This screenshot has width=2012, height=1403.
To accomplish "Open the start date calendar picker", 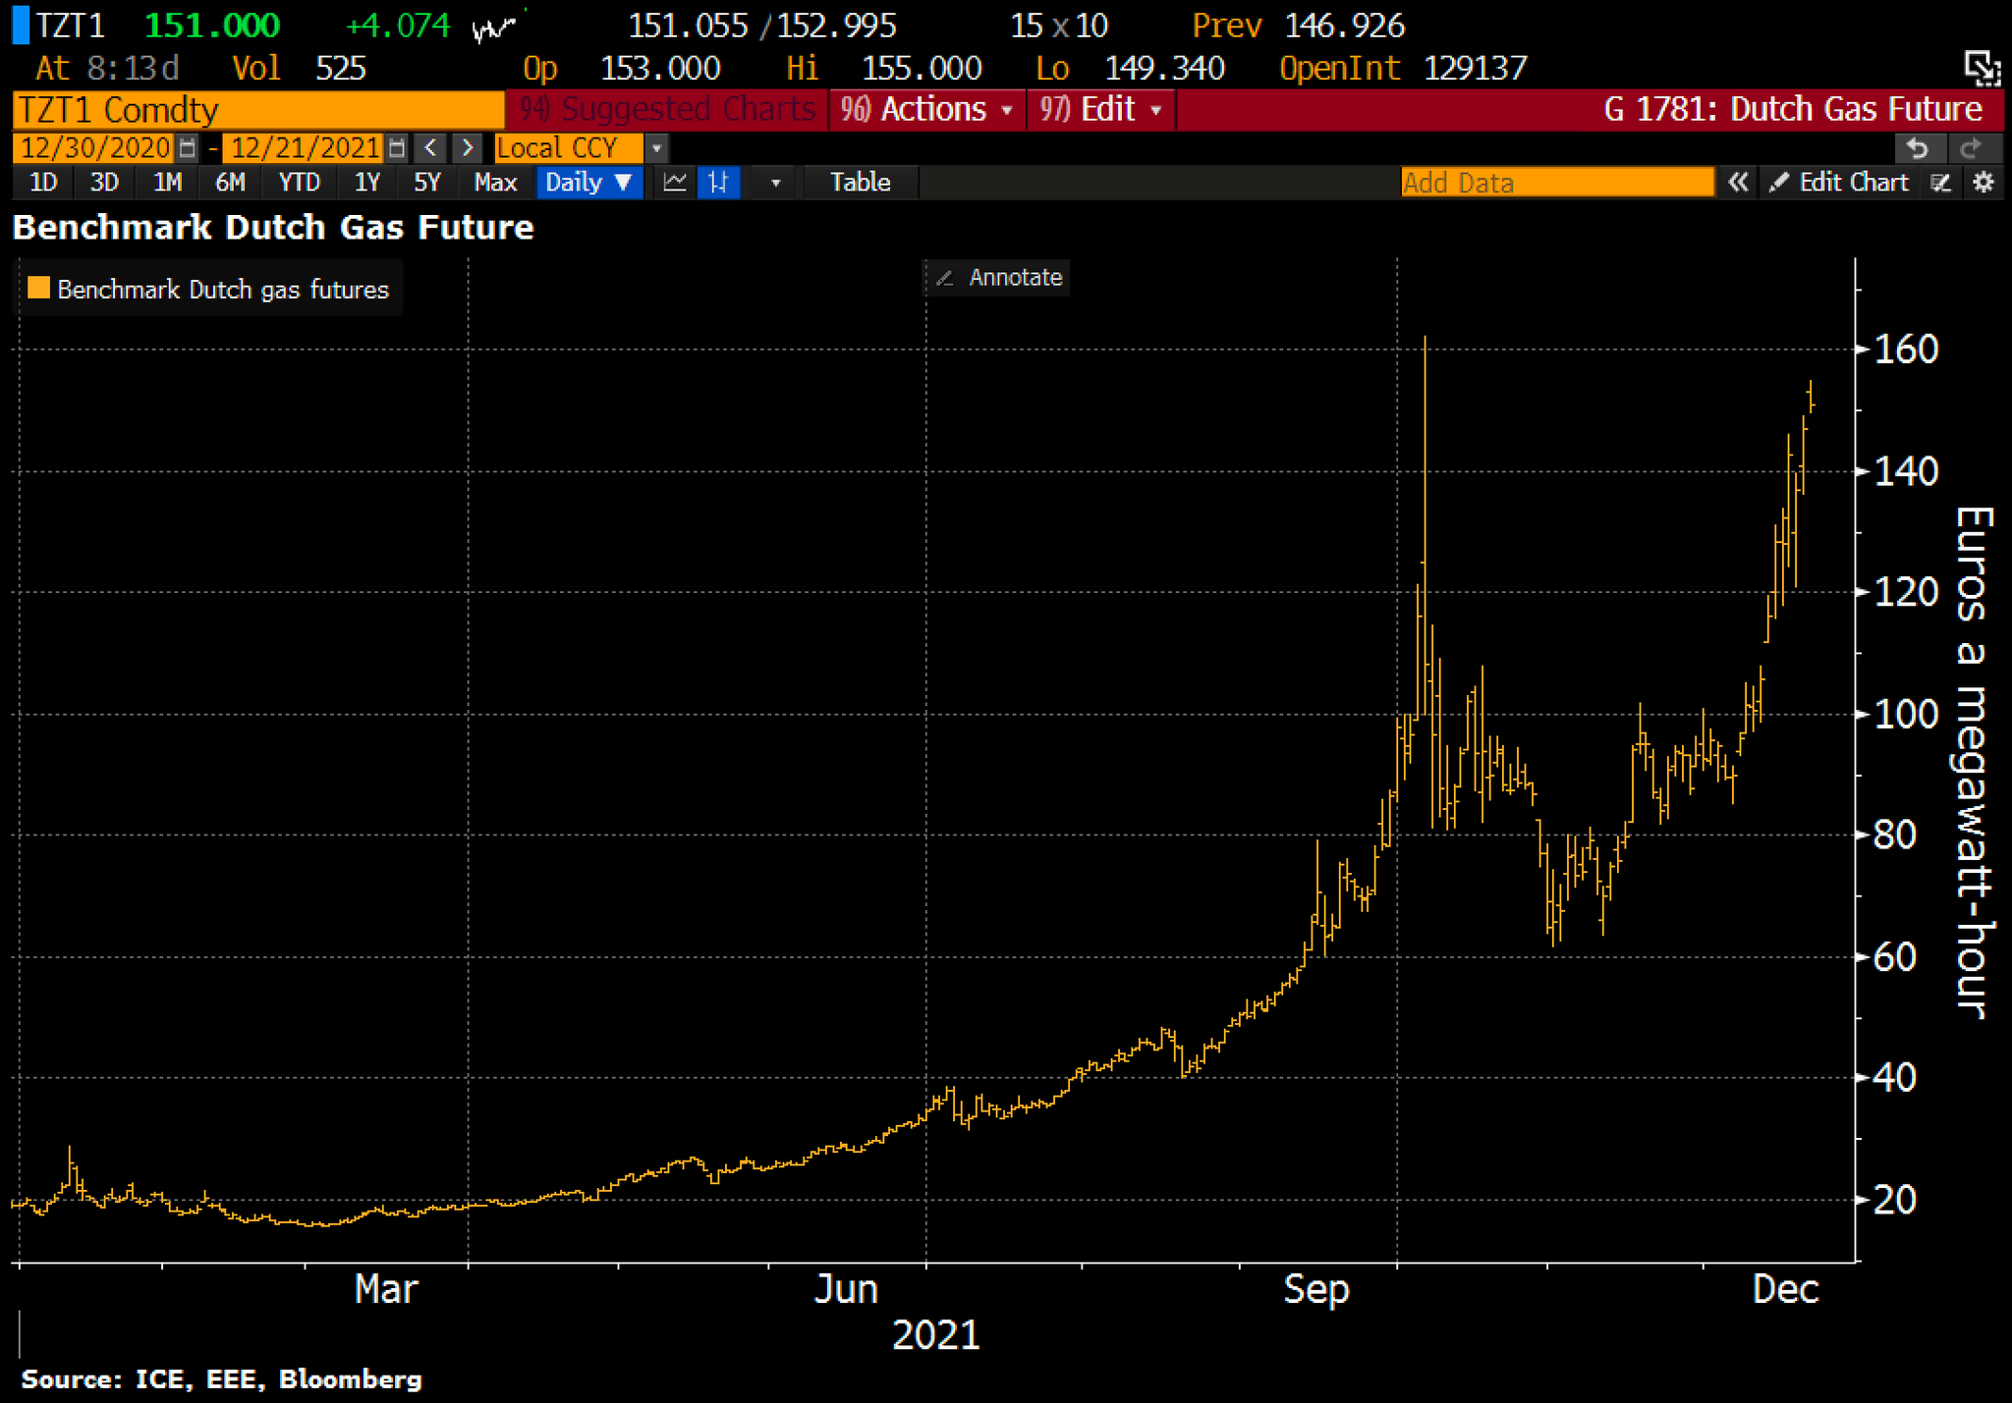I will (187, 148).
